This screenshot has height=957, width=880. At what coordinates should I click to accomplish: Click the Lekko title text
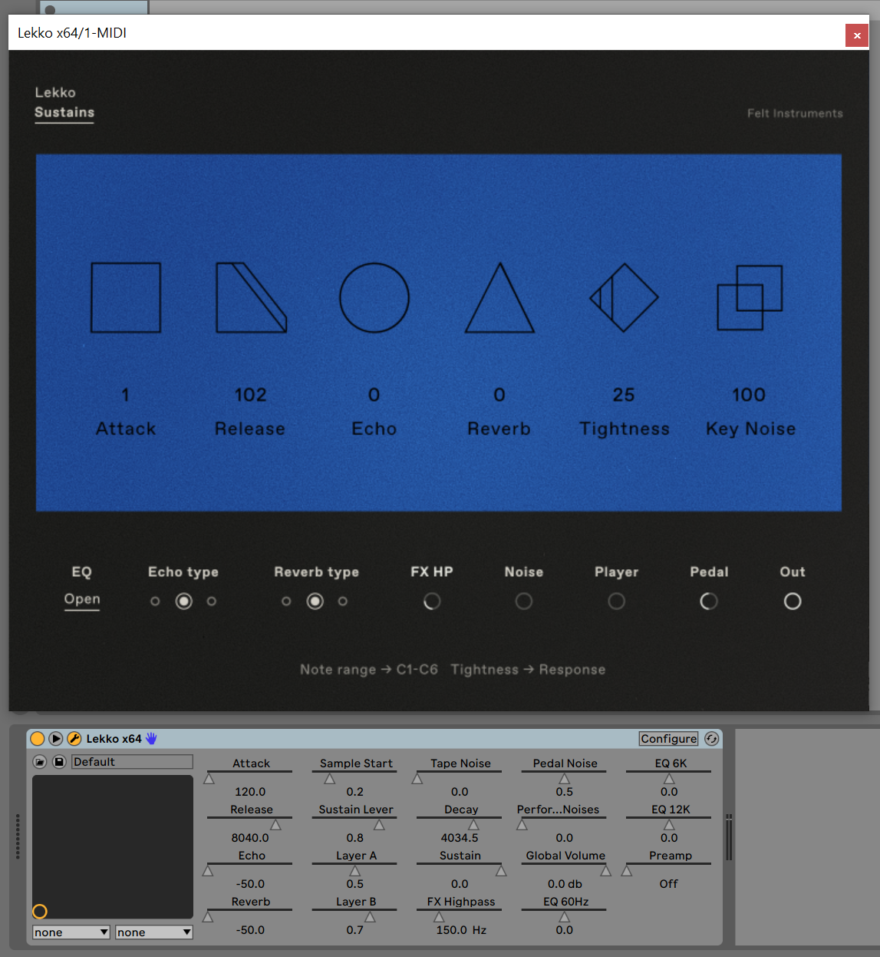point(55,92)
